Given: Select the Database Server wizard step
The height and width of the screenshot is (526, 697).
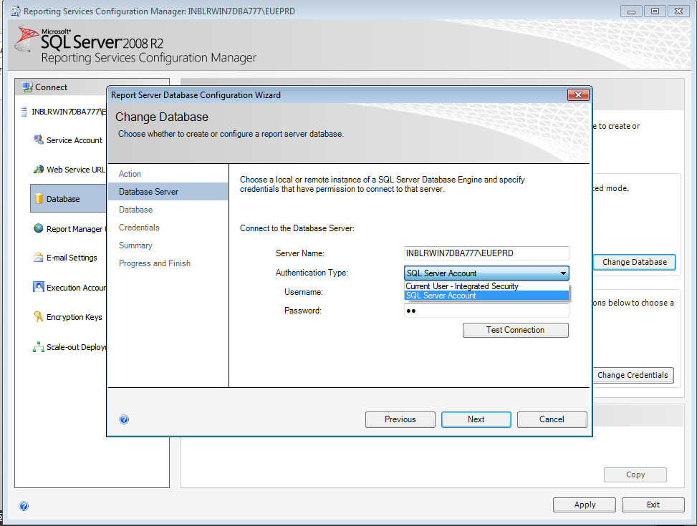Looking at the screenshot, I should 168,192.
